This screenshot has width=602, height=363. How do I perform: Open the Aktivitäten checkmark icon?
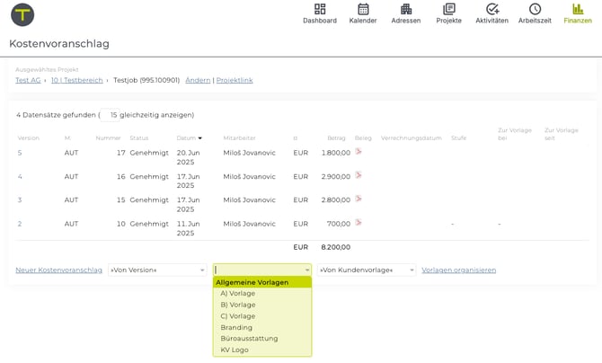point(491,9)
